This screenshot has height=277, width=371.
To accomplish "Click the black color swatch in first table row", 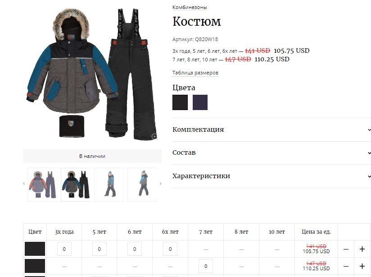I will pos(35,249).
